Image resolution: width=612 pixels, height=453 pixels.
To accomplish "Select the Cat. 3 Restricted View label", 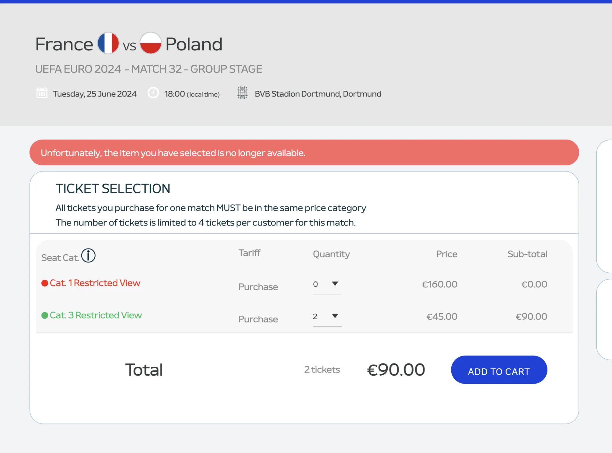I will [96, 315].
